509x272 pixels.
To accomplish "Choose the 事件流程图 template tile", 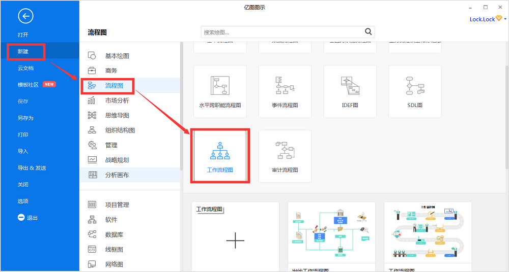I will (285, 92).
